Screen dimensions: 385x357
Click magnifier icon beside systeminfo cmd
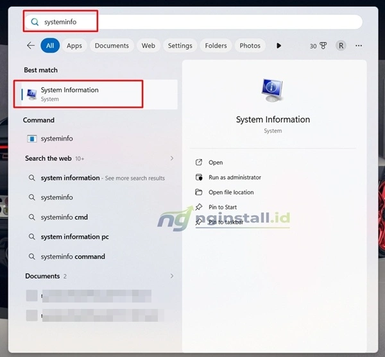(x=32, y=217)
